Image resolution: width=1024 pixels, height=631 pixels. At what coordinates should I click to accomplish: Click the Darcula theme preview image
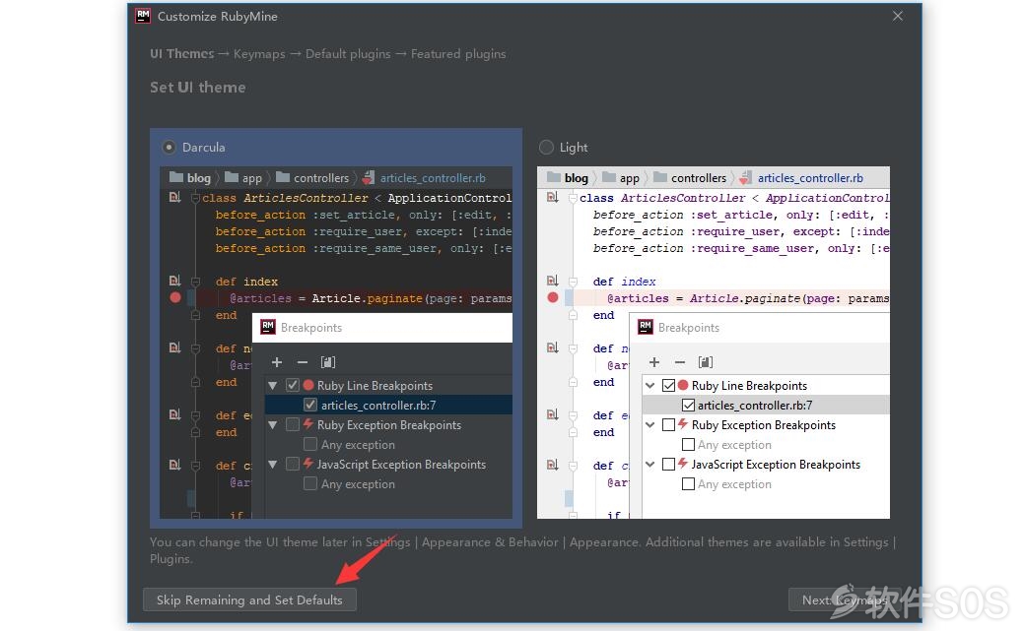(336, 343)
